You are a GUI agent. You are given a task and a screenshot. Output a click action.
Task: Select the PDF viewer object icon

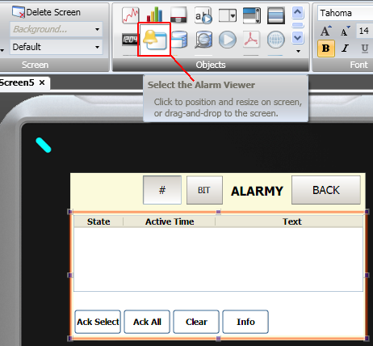(x=251, y=40)
